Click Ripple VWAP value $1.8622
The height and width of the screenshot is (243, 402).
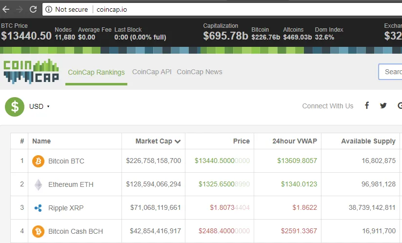[x=304, y=207]
